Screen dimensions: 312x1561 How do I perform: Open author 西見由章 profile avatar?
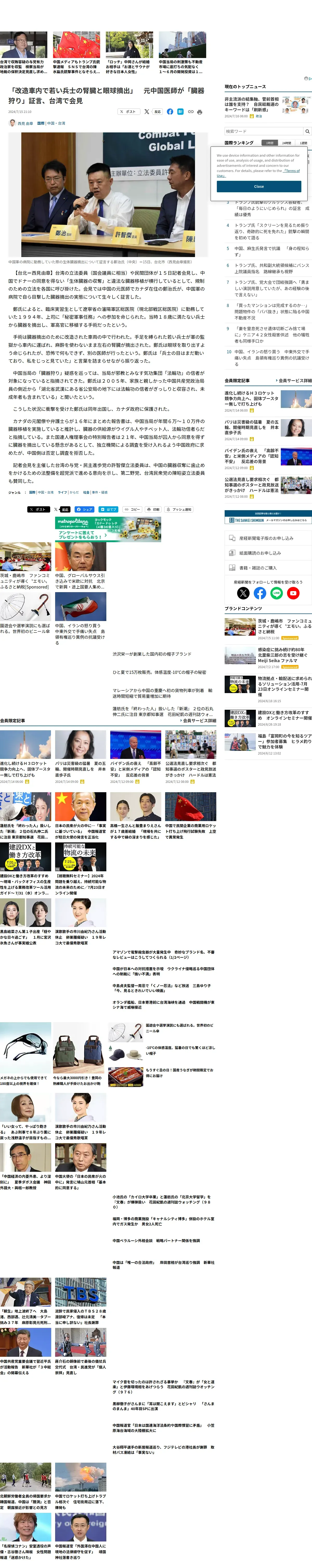pos(12,123)
